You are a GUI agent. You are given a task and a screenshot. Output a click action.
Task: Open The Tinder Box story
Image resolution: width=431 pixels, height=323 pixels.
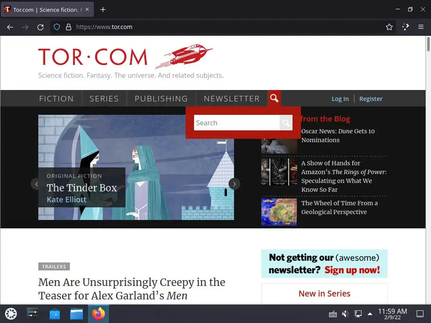click(82, 188)
